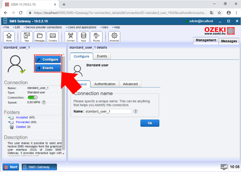Click the Connect antenna icon
Screen dimensions: 241x172
click(x=70, y=37)
